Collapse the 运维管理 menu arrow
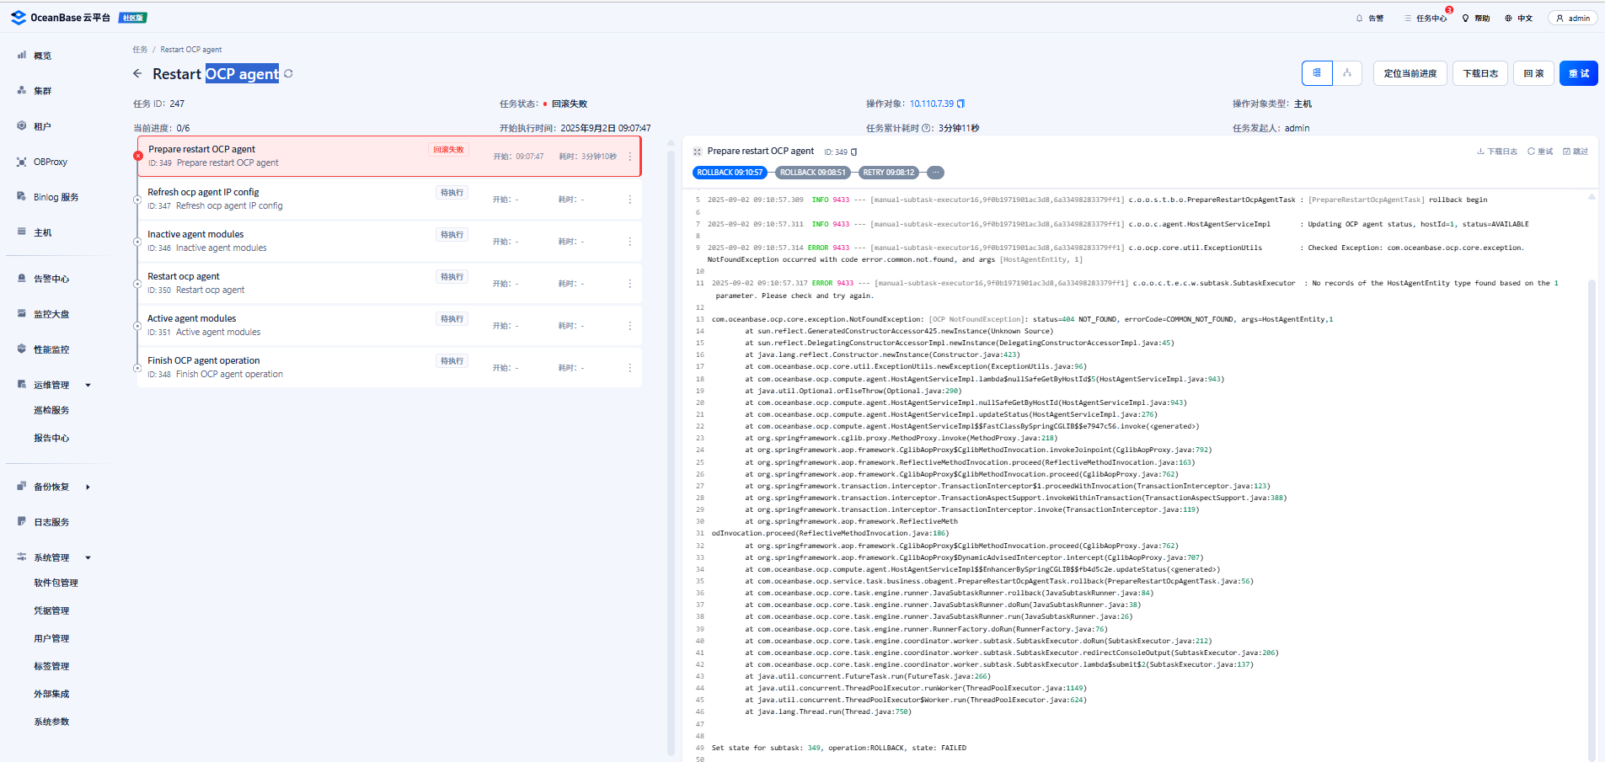Image resolution: width=1605 pixels, height=762 pixels. coord(88,385)
